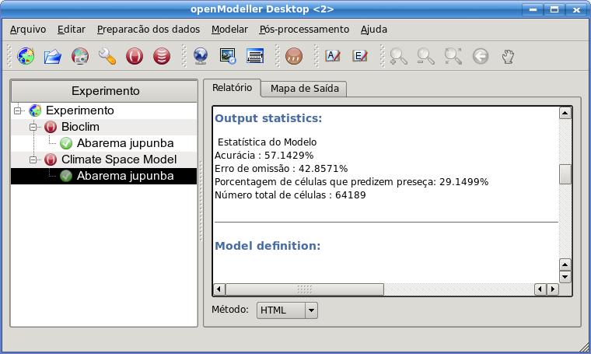This screenshot has width=591, height=354.
Task: Click the globe icon beside the Experimento tree root
Action: 35,110
